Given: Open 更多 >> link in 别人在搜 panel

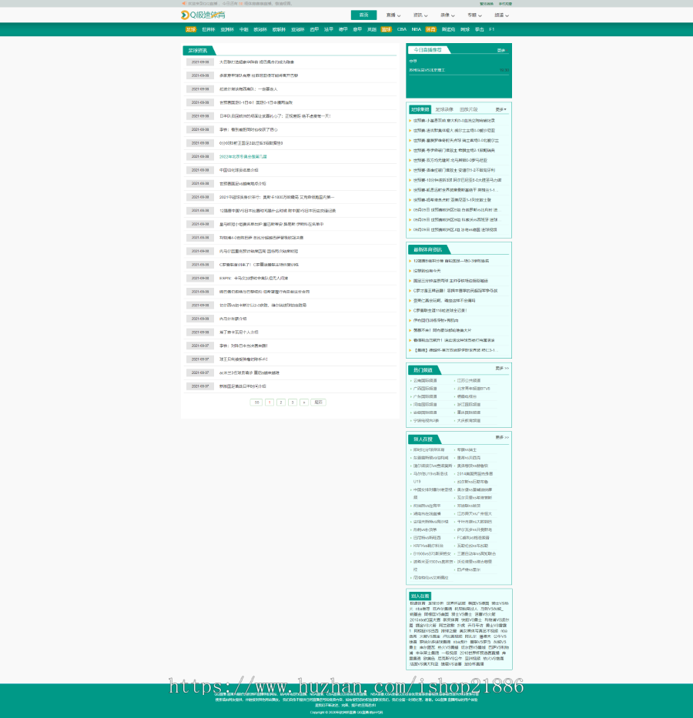Looking at the screenshot, I should (502, 437).
